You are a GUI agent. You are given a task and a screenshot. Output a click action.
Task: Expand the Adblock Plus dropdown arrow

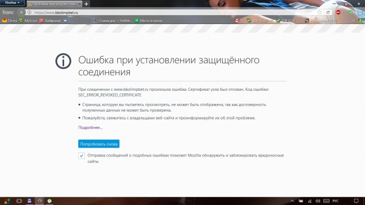pyautogui.click(x=343, y=13)
